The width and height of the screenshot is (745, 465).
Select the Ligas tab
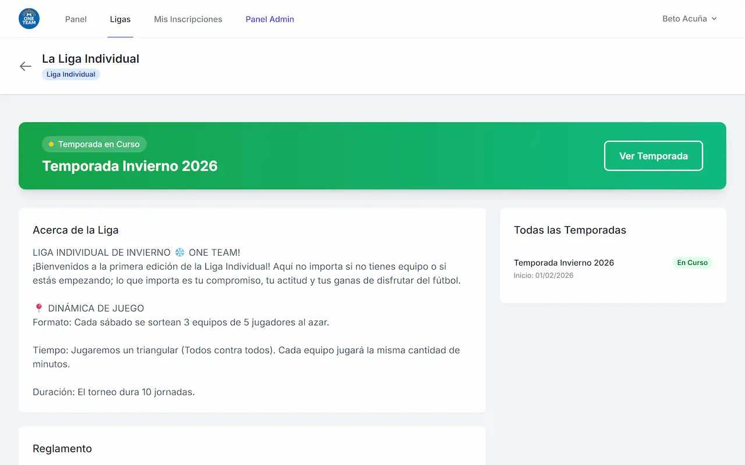click(120, 19)
